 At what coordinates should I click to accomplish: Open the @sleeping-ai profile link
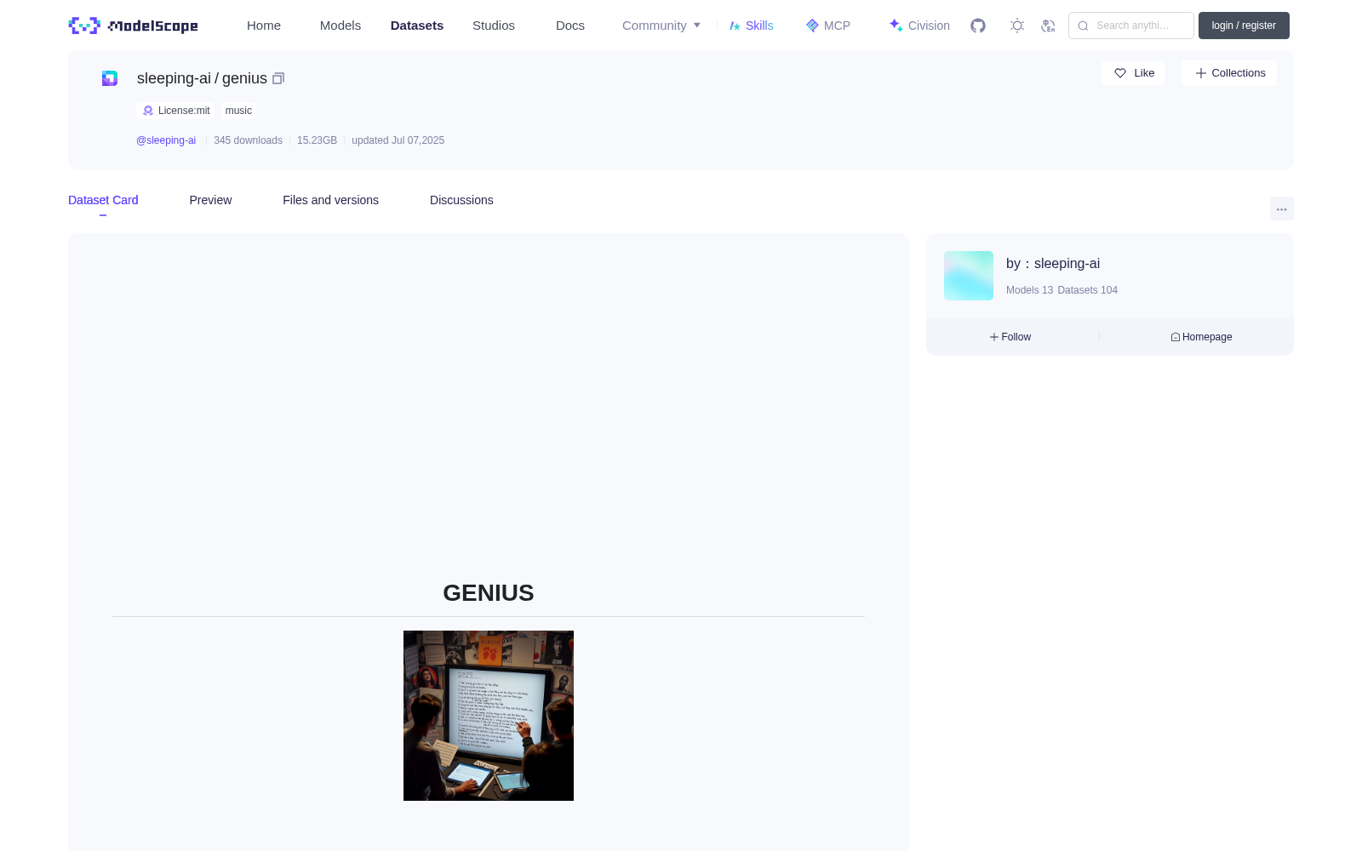click(x=166, y=140)
